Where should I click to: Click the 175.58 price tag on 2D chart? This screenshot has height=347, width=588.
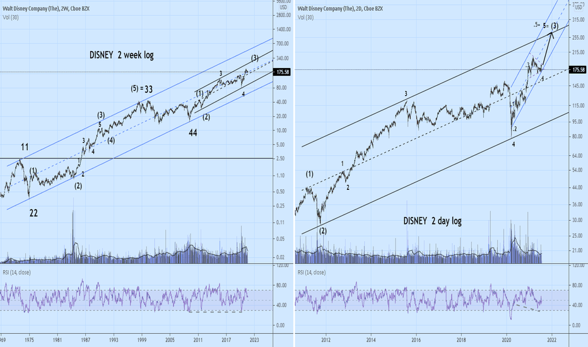click(x=578, y=70)
